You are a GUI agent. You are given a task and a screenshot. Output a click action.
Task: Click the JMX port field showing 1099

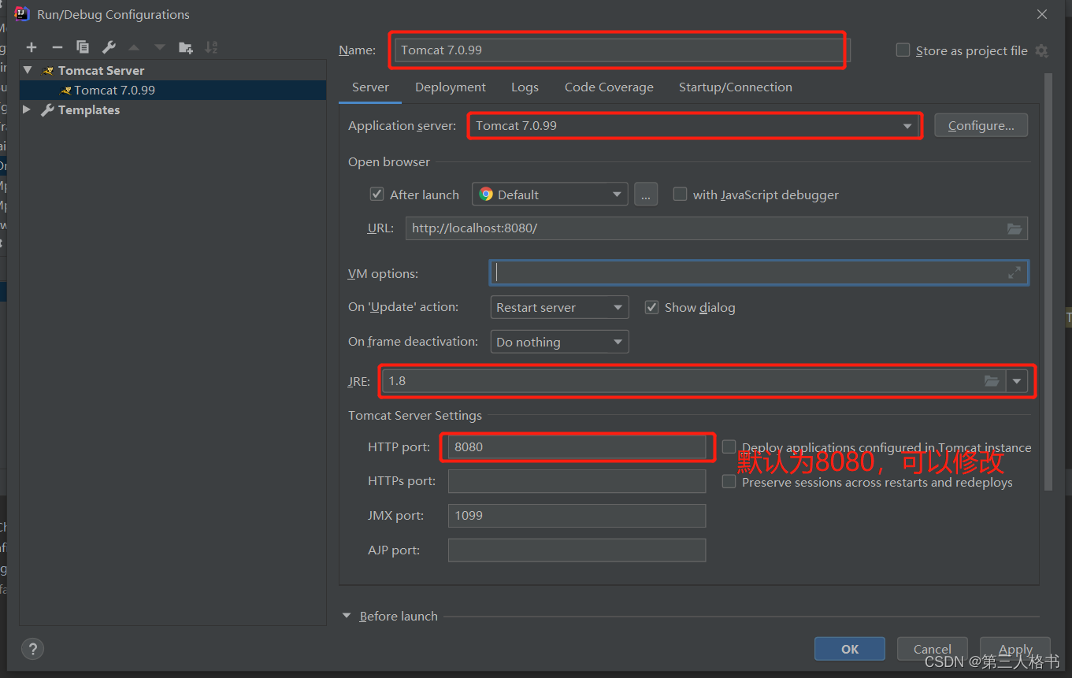pos(577,516)
